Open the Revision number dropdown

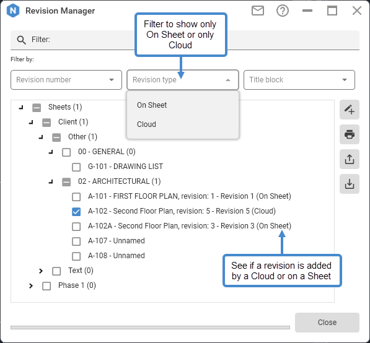point(66,80)
